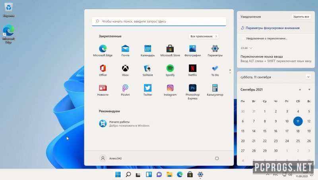318x180 pixels.
Task: Open Параметры фокусировки внимания
Action: pos(270,28)
